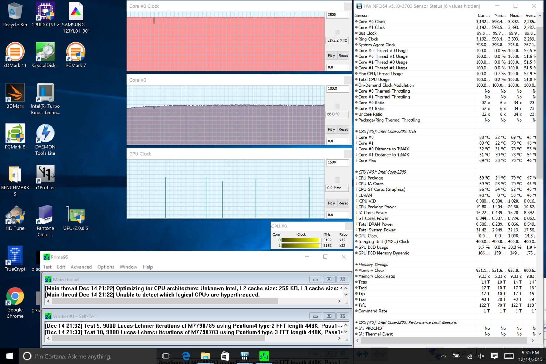Launch PCMark 8 from the desktop
The height and width of the screenshot is (364, 546).
click(x=15, y=136)
